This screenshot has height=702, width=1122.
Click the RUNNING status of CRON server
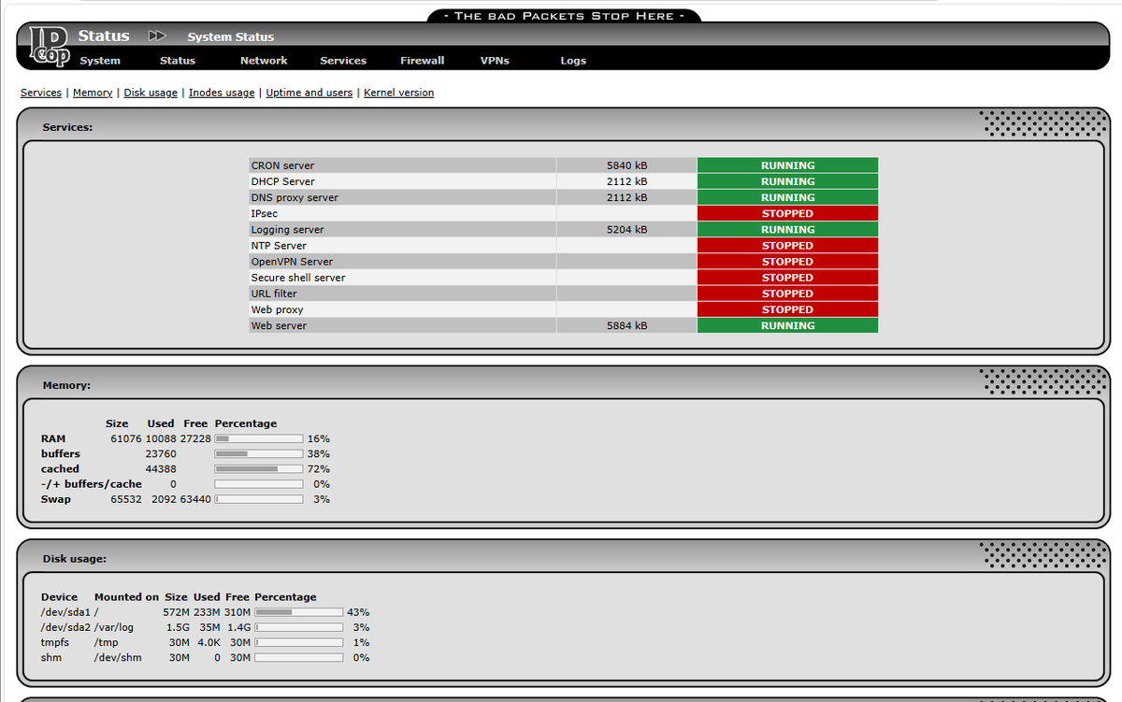point(787,165)
